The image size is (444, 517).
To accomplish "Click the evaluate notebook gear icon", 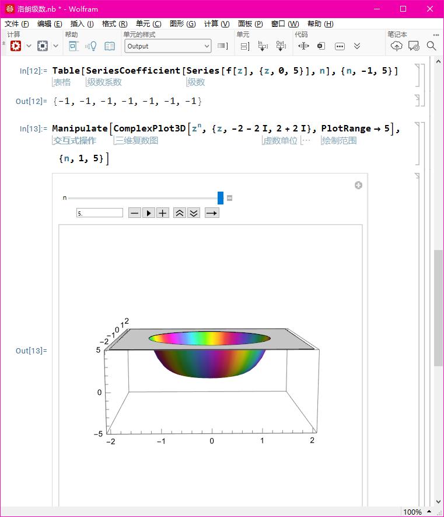I will pos(15,46).
